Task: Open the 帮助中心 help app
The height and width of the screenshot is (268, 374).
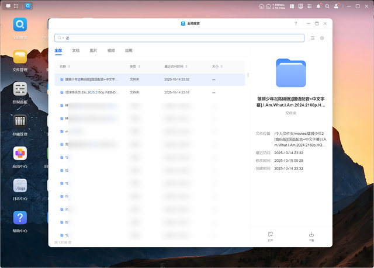Action: (20, 218)
